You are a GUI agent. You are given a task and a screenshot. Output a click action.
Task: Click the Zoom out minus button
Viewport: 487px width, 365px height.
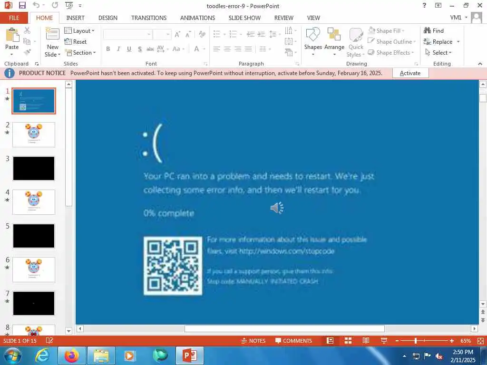pos(397,341)
